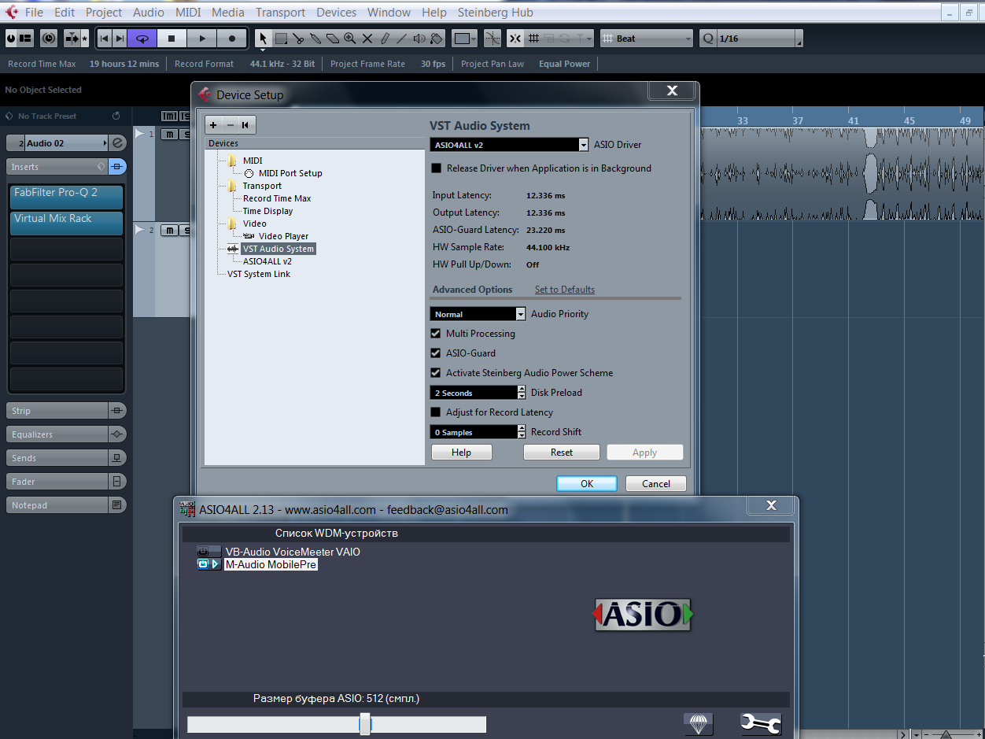Click the Stop transport button
985x739 pixels.
click(x=172, y=38)
